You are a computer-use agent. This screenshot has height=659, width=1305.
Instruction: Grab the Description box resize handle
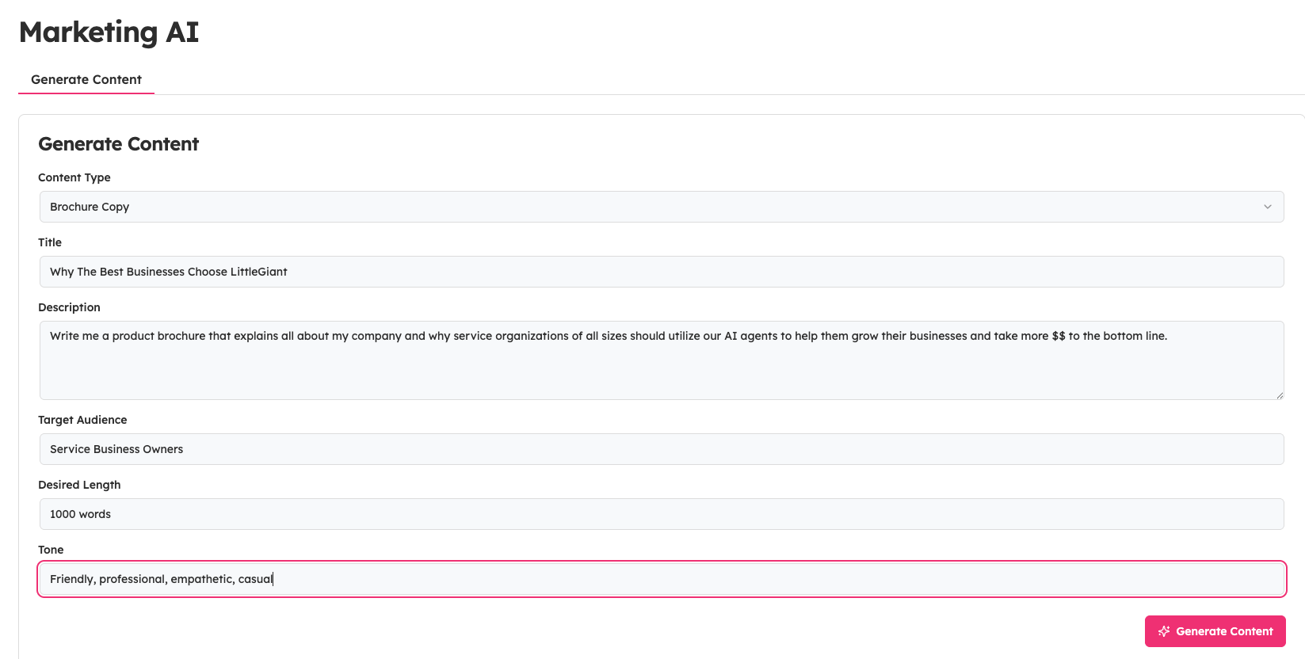[x=1279, y=394]
